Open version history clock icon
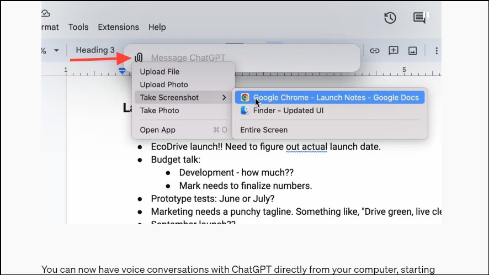Viewport: 489px width, 275px height. [390, 18]
